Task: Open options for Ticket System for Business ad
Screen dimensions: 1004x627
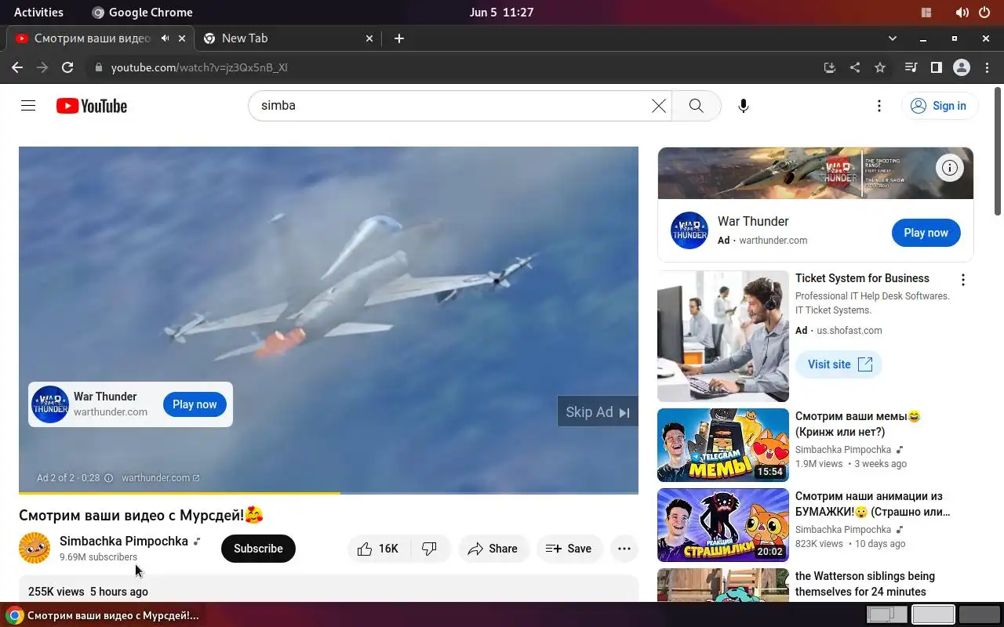Action: (963, 280)
